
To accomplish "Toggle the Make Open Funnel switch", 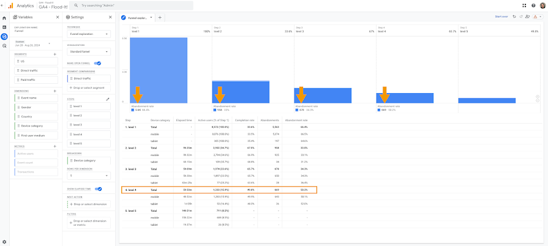I will pyautogui.click(x=97, y=63).
